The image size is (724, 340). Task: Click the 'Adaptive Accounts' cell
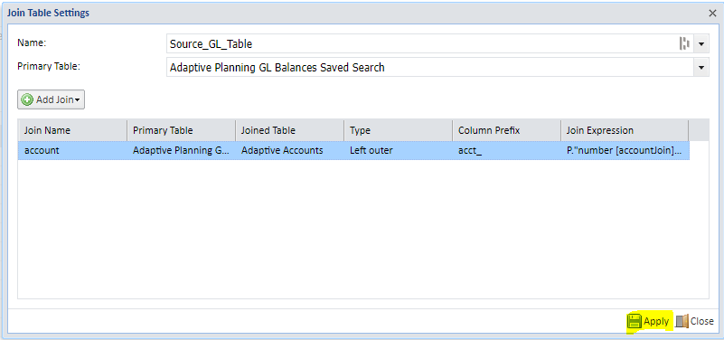point(289,151)
